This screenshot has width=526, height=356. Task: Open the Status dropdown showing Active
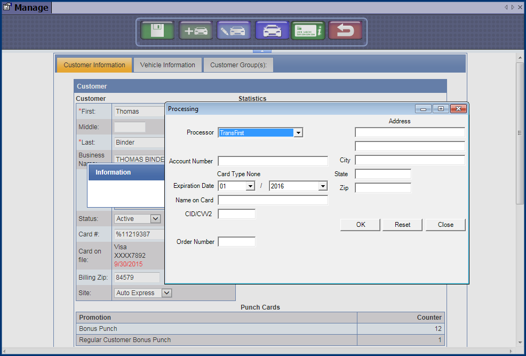[155, 219]
